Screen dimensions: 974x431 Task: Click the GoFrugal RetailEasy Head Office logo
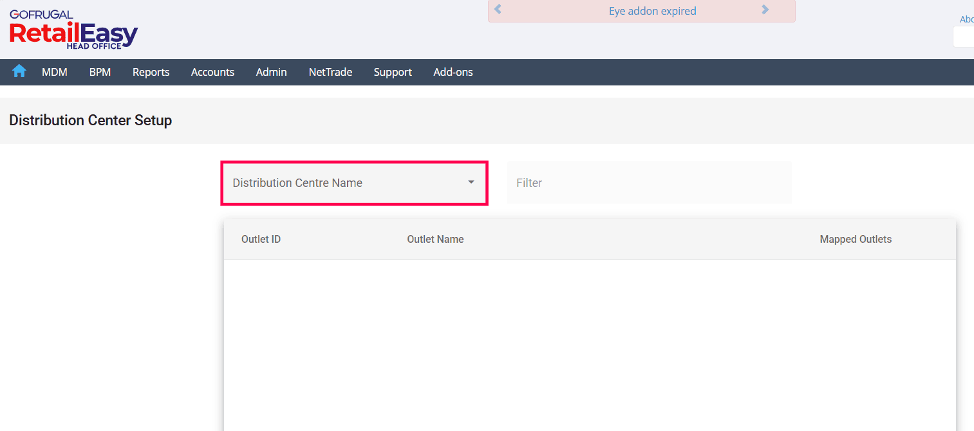[73, 29]
